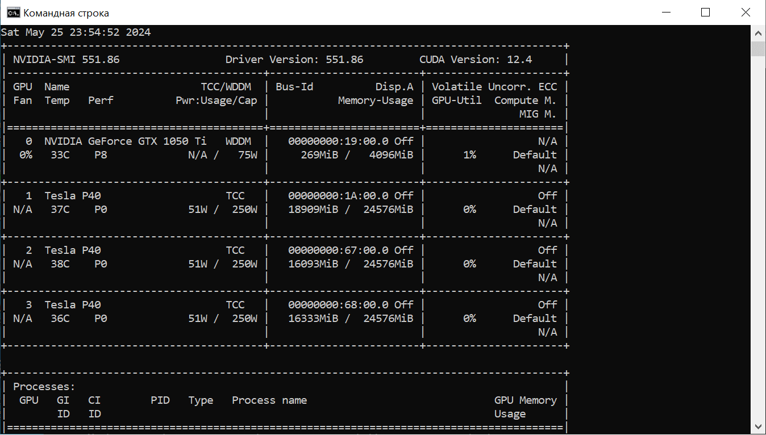Click 'NVIDIA GeForce GTX 1050 Ti' name

point(126,141)
